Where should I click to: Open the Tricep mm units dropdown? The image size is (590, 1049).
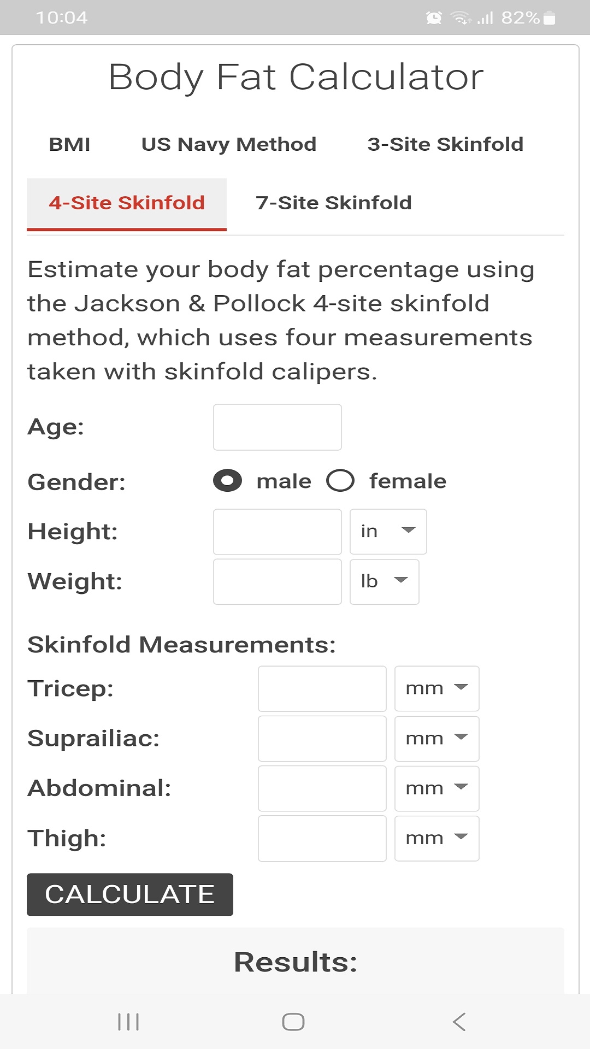[436, 688]
